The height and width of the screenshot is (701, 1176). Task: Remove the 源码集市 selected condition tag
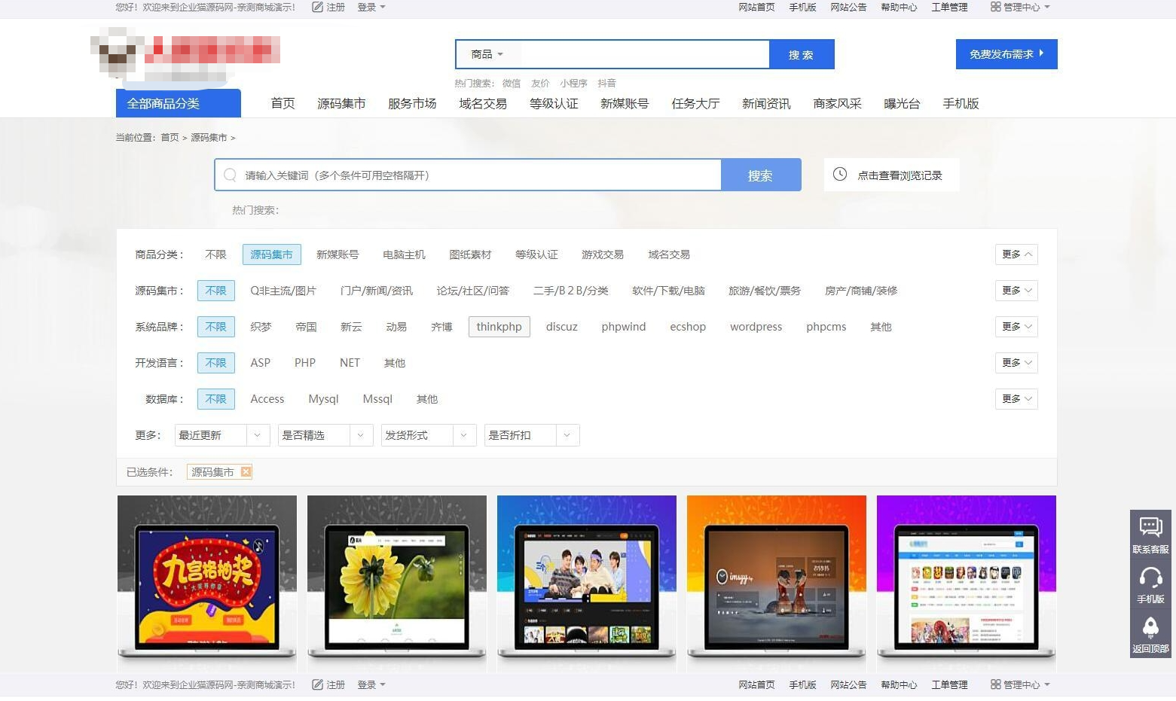(246, 472)
